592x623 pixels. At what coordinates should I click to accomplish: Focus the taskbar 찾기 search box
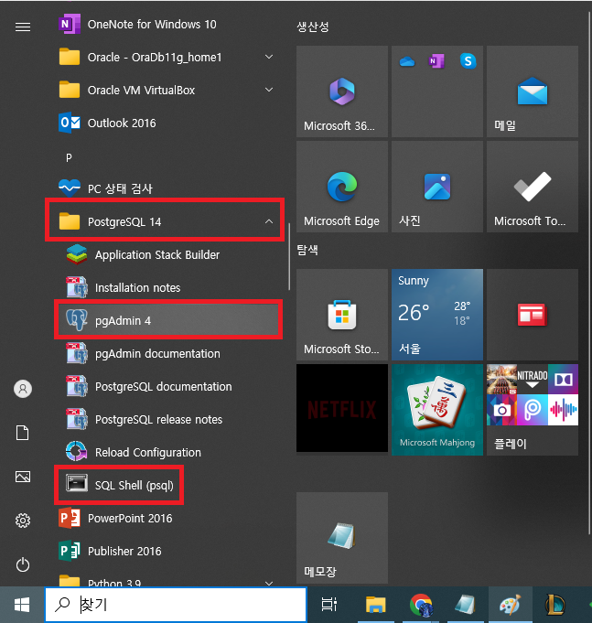(176, 605)
